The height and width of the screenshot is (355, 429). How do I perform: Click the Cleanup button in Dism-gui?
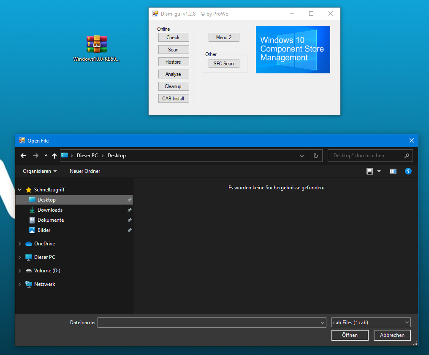coord(174,86)
